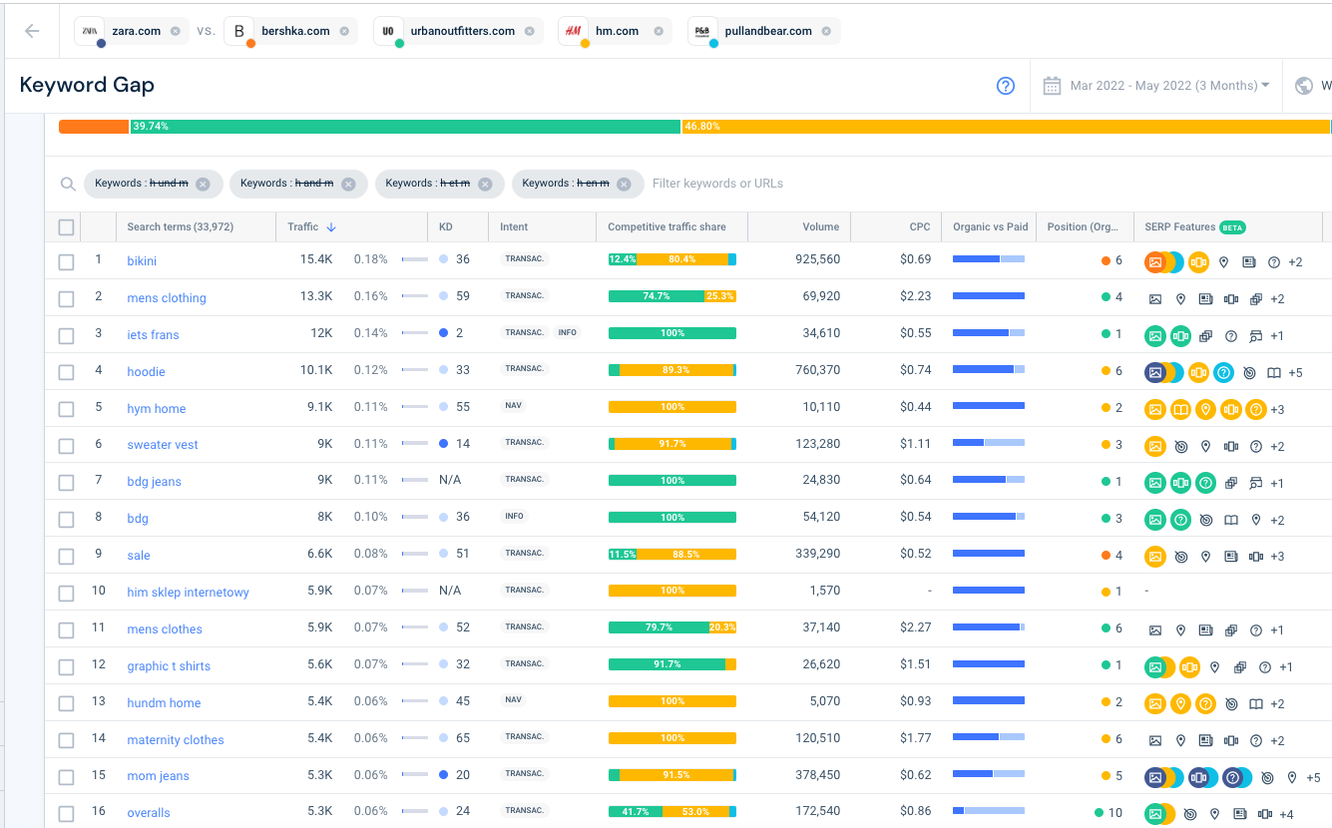Sort by the CPC column header
This screenshot has width=1332, height=828.
pyautogui.click(x=920, y=227)
